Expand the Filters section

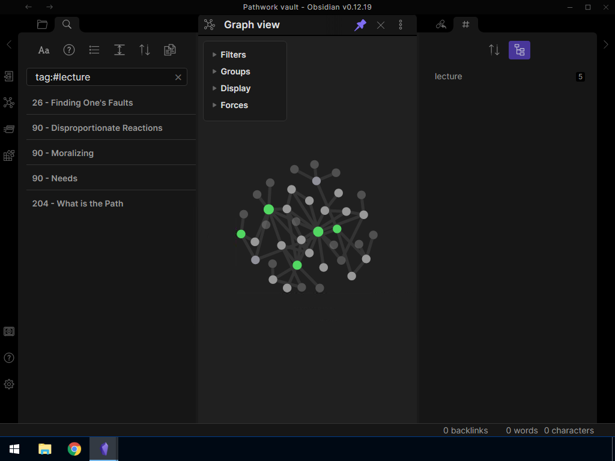(x=233, y=55)
